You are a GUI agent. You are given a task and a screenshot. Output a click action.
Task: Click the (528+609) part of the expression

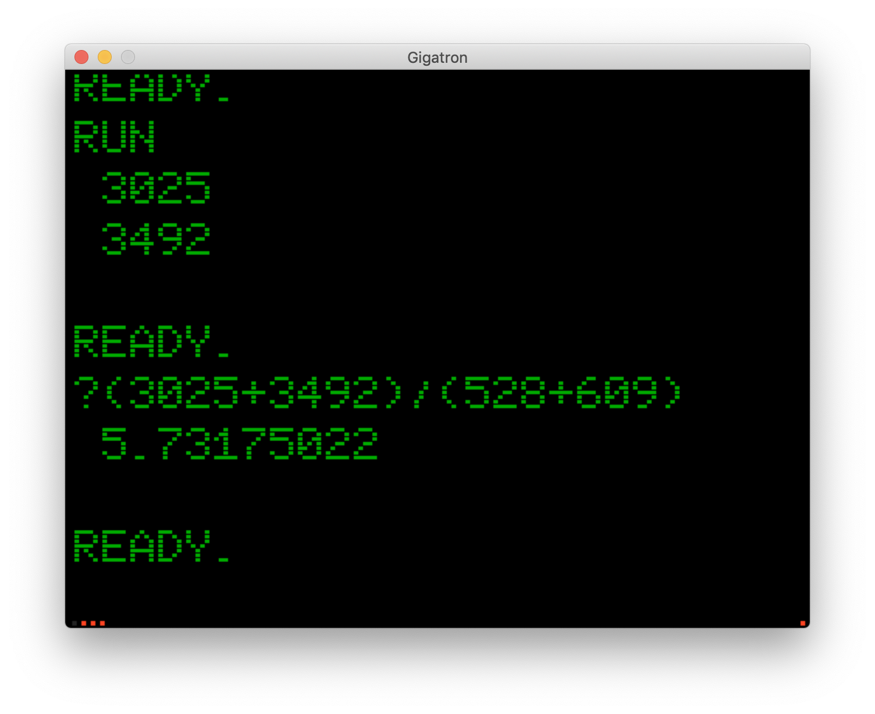(x=560, y=392)
